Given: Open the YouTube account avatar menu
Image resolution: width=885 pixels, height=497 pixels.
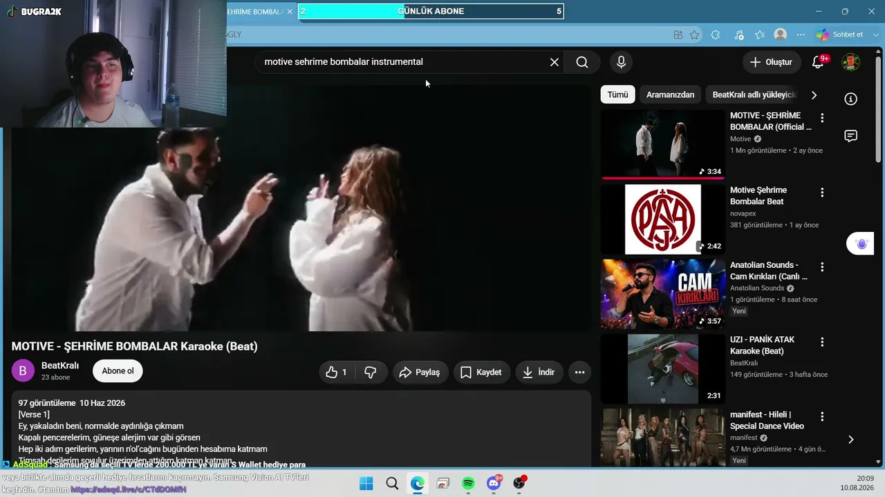Looking at the screenshot, I should [850, 62].
